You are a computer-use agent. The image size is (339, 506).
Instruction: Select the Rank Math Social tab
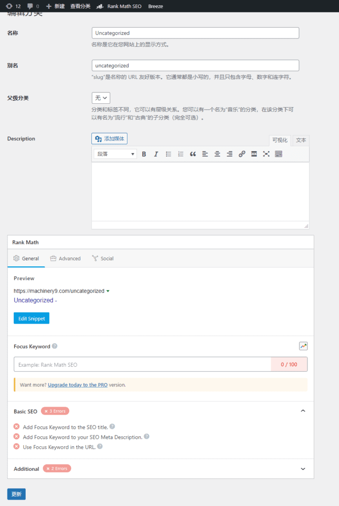point(103,258)
